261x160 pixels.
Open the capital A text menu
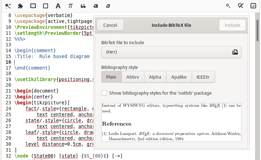click(58, 6)
